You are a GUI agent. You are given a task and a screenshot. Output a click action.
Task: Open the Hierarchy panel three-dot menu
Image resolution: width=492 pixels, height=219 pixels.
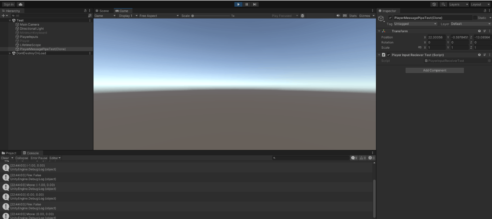point(90,11)
